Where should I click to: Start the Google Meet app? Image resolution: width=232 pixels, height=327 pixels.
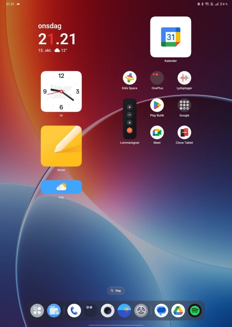coord(157,133)
